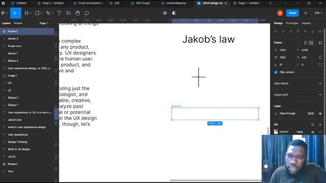Click the Align vertical centers icon
This screenshot has height=183, width=326.
306,32
